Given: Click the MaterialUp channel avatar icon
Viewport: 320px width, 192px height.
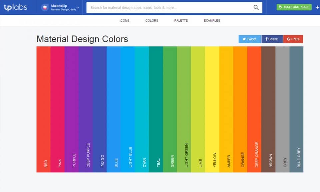Looking at the screenshot, I should (45, 7).
